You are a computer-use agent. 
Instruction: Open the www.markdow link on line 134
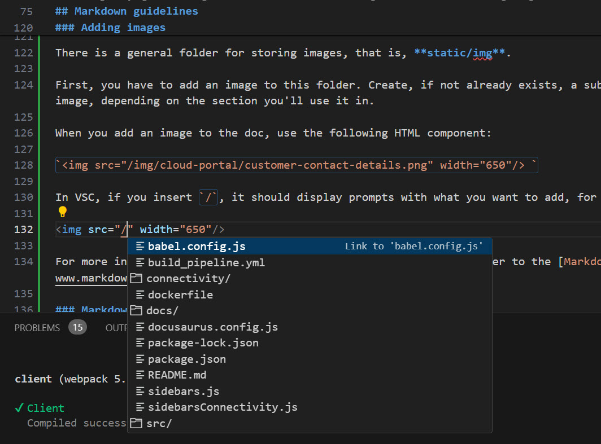[x=91, y=278]
